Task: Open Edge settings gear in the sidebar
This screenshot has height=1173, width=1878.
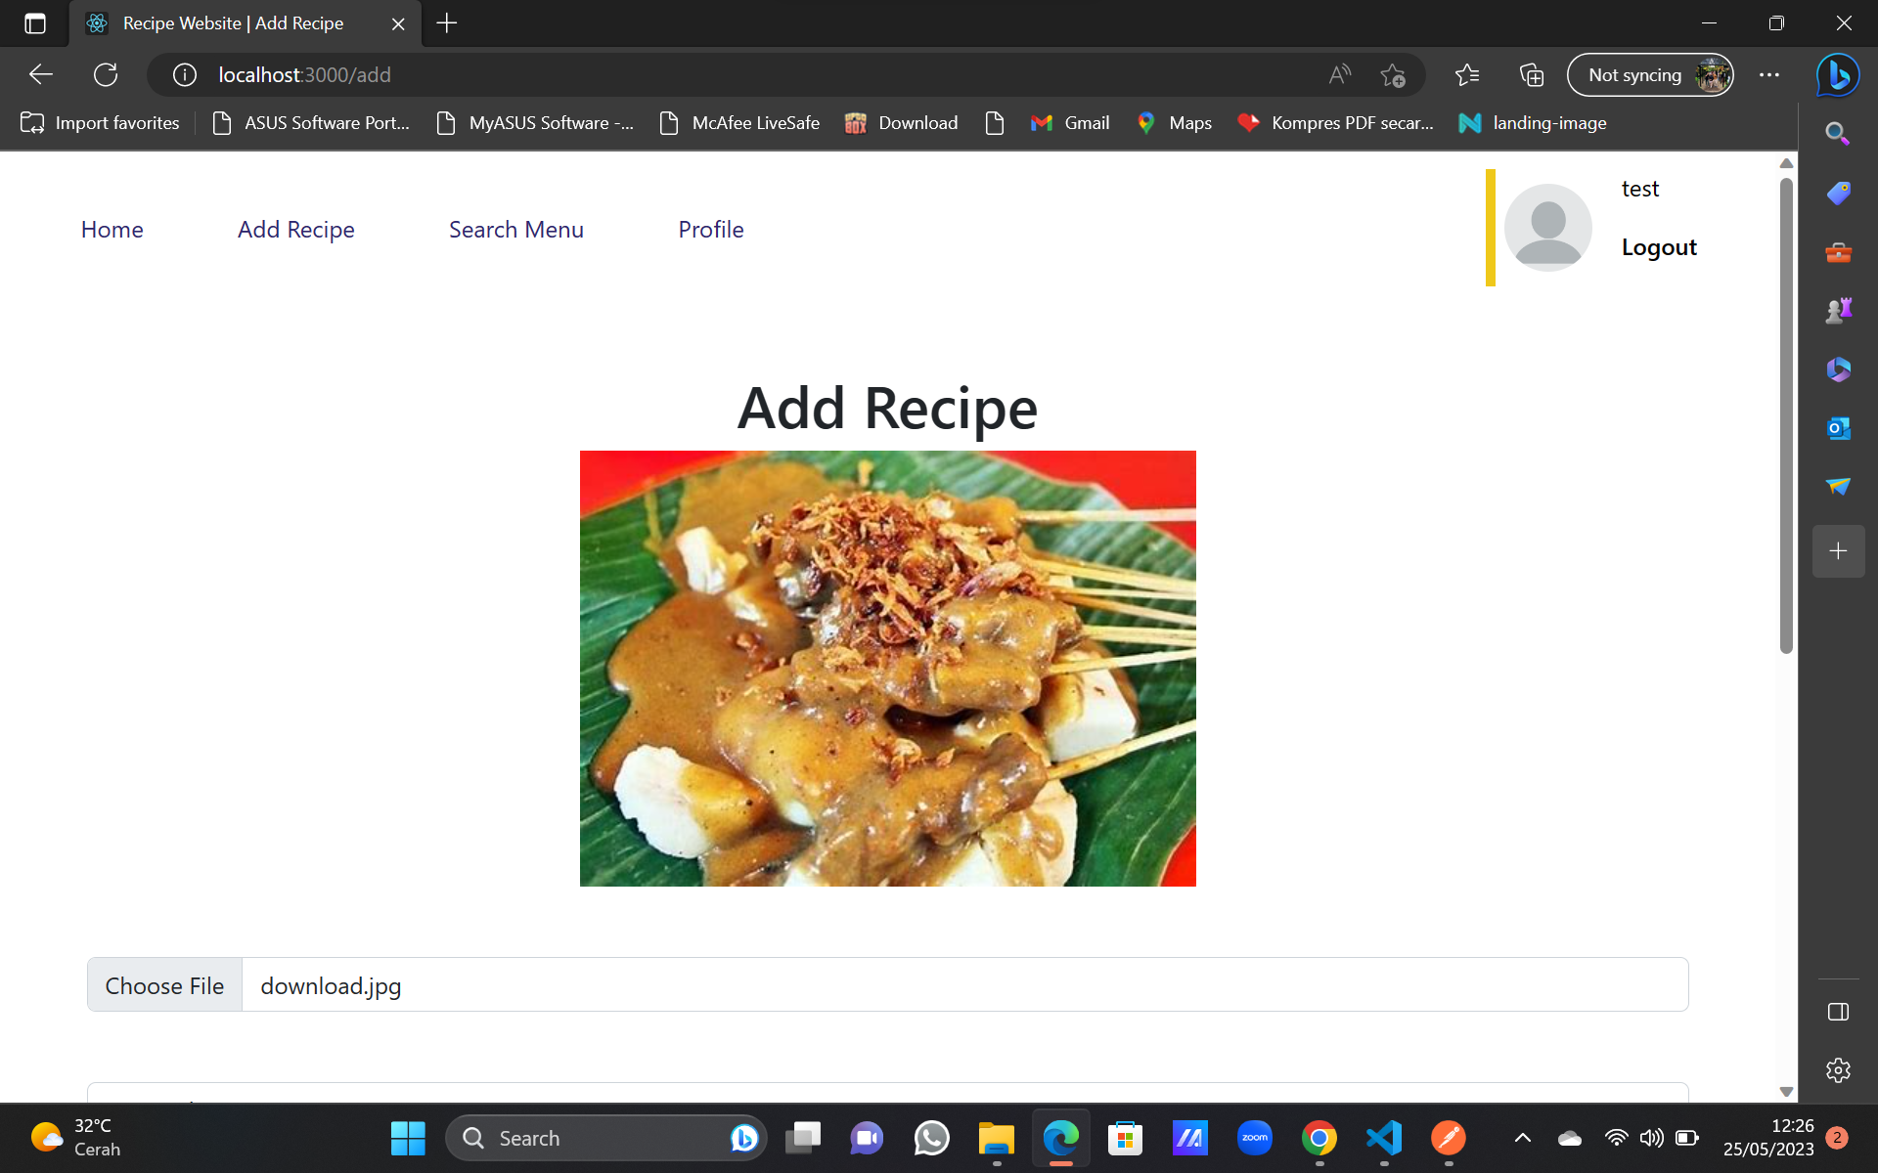Action: pyautogui.click(x=1837, y=1070)
